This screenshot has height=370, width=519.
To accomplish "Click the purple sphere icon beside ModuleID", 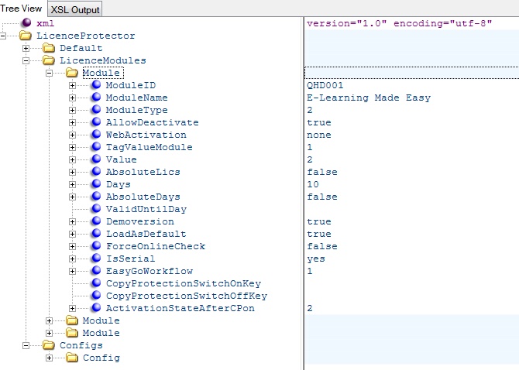I will pos(96,85).
